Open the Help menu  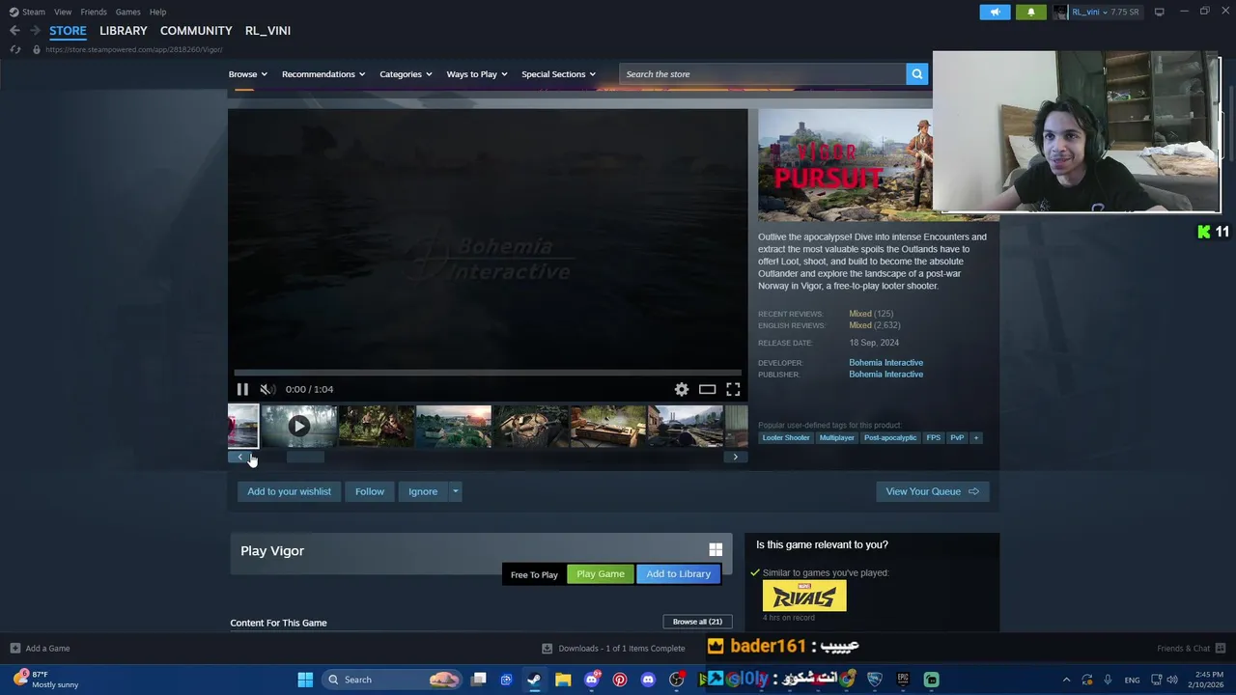click(x=157, y=12)
